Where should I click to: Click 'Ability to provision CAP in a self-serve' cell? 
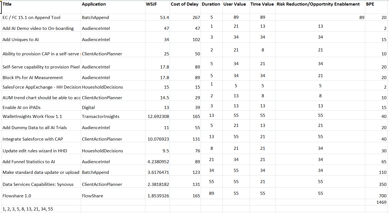tap(41, 50)
